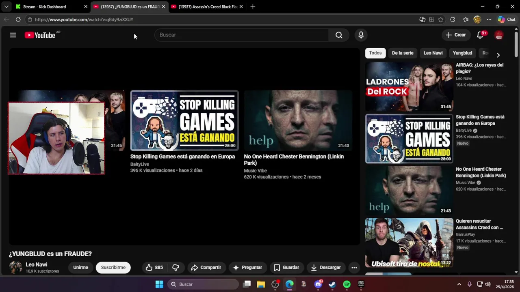This screenshot has width=520, height=292.
Task: Switch to the Assassin's Creed Black Flag tab
Action: coord(207,6)
